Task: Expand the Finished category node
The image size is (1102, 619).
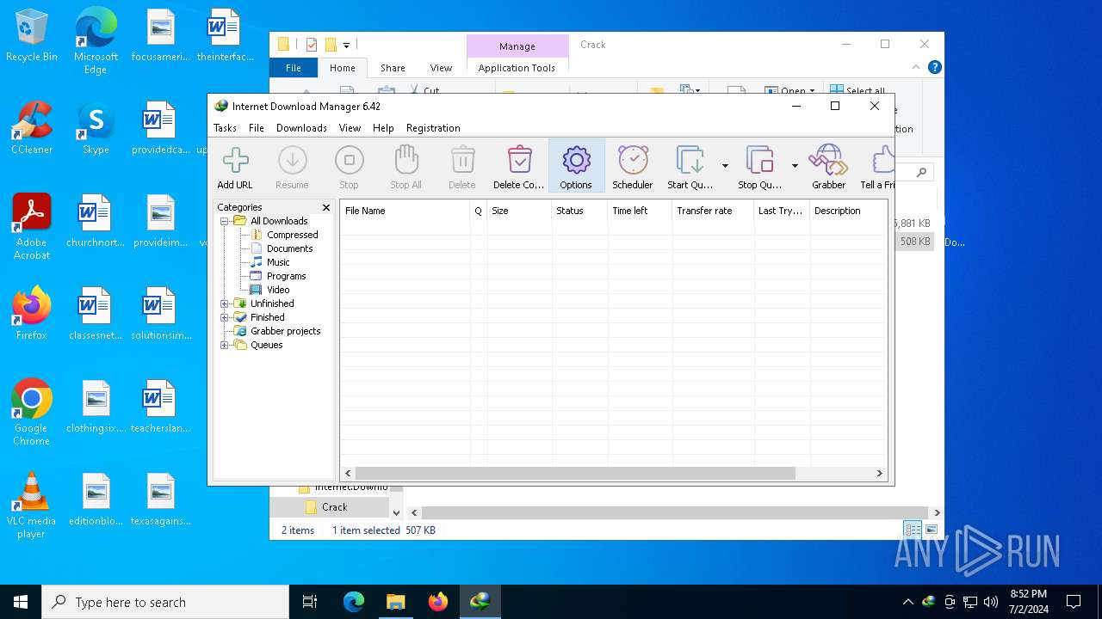Action: [224, 317]
